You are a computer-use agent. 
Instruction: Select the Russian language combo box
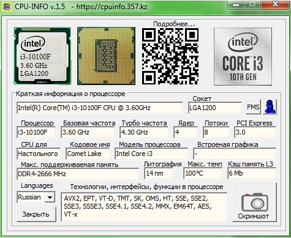pos(36,197)
